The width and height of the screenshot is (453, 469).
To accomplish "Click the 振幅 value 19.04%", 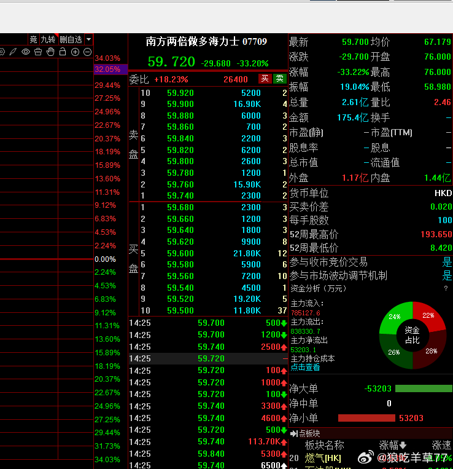I will (355, 87).
